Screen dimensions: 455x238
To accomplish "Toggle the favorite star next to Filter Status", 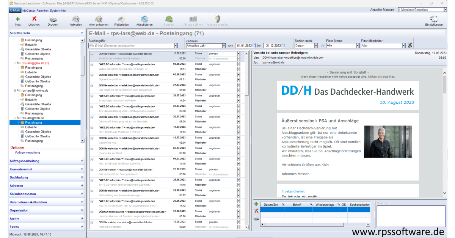I will [323, 45].
